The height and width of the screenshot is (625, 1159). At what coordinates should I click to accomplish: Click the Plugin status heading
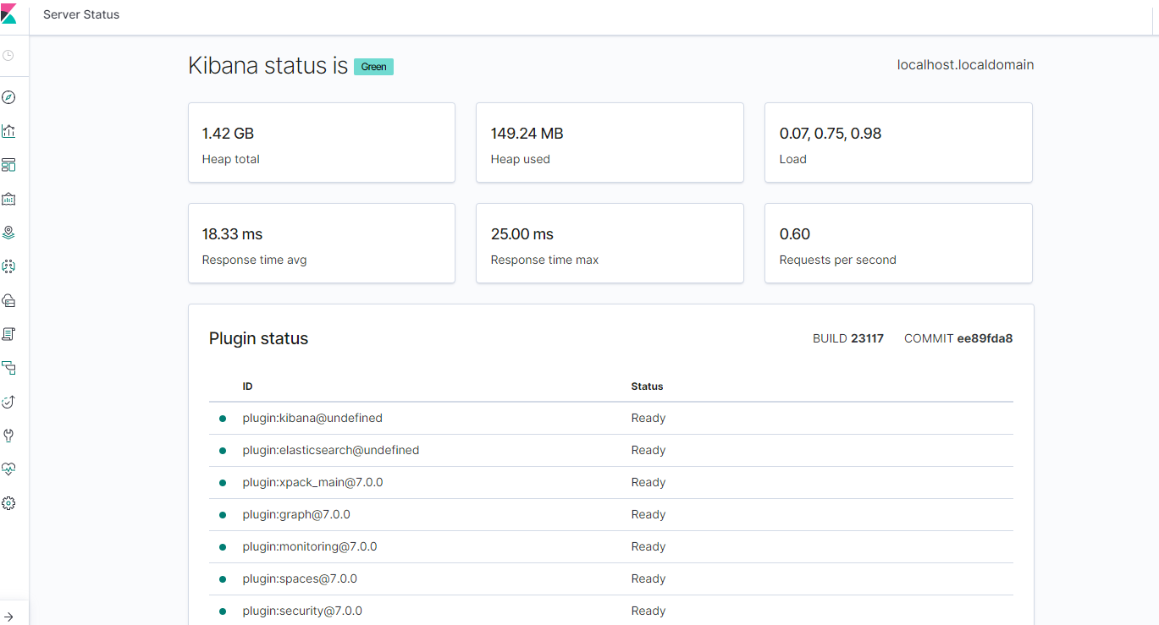[x=258, y=338]
